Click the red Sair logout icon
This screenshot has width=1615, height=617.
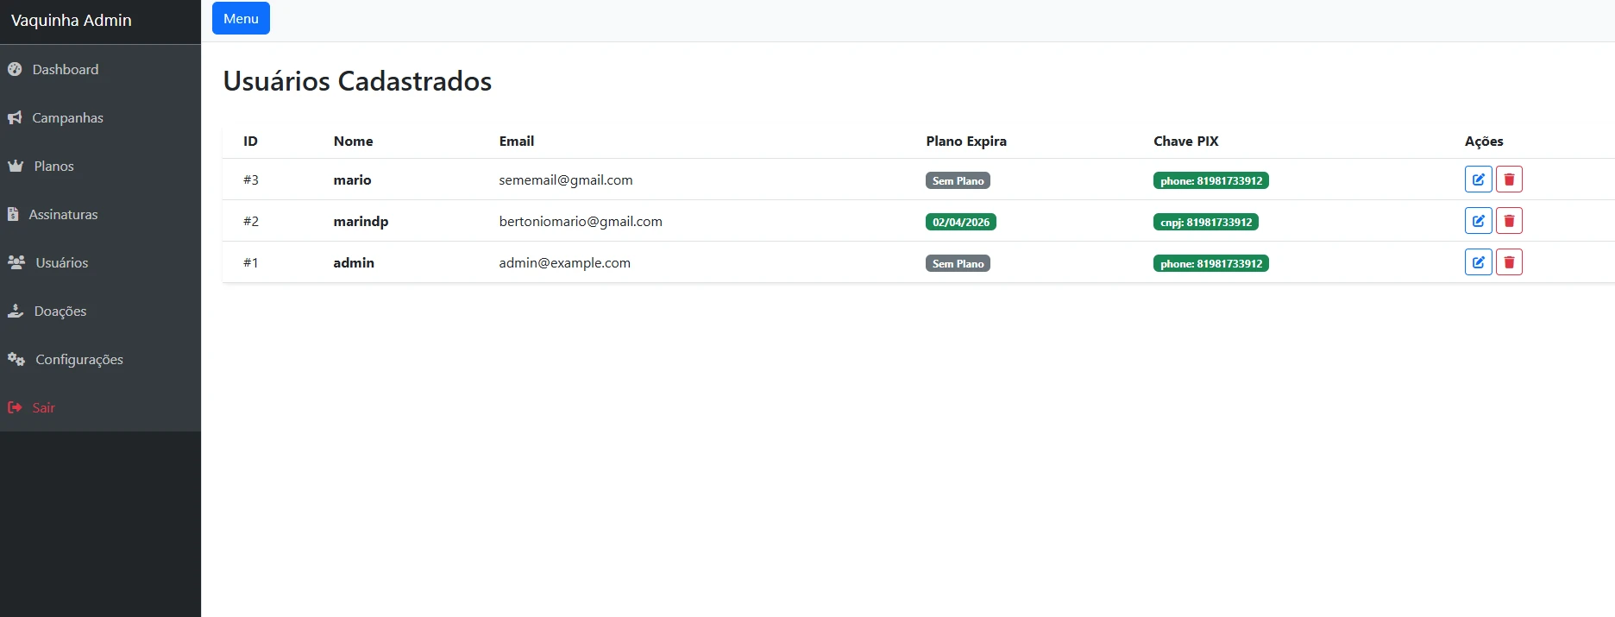point(15,407)
